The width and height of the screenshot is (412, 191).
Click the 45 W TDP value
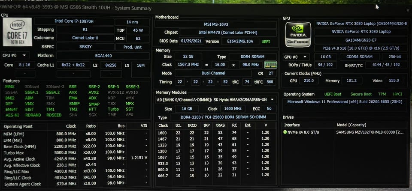pyautogui.click(x=138, y=30)
